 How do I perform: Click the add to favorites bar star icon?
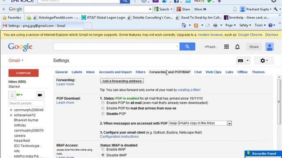29,18
